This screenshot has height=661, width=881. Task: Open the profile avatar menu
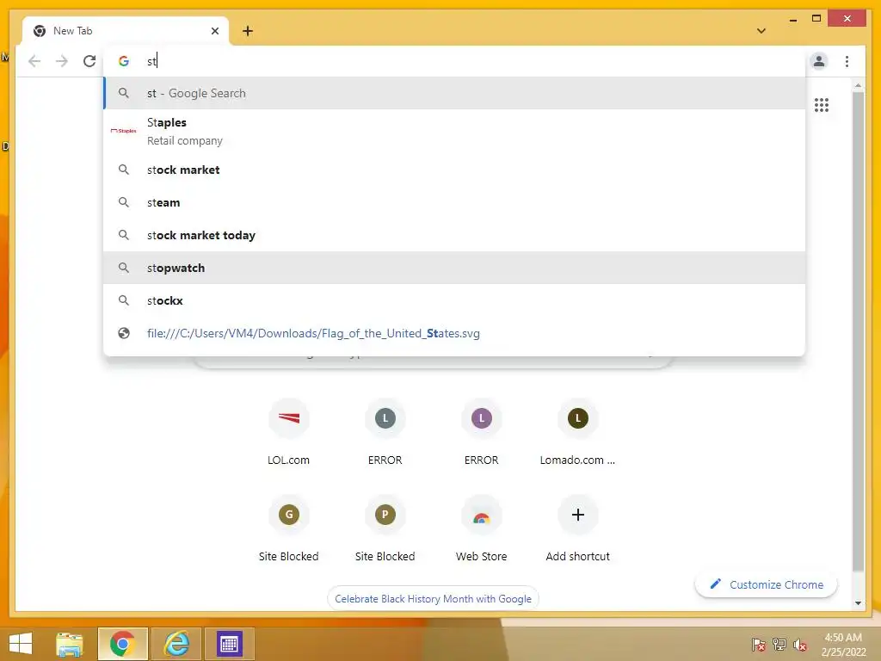click(x=819, y=61)
